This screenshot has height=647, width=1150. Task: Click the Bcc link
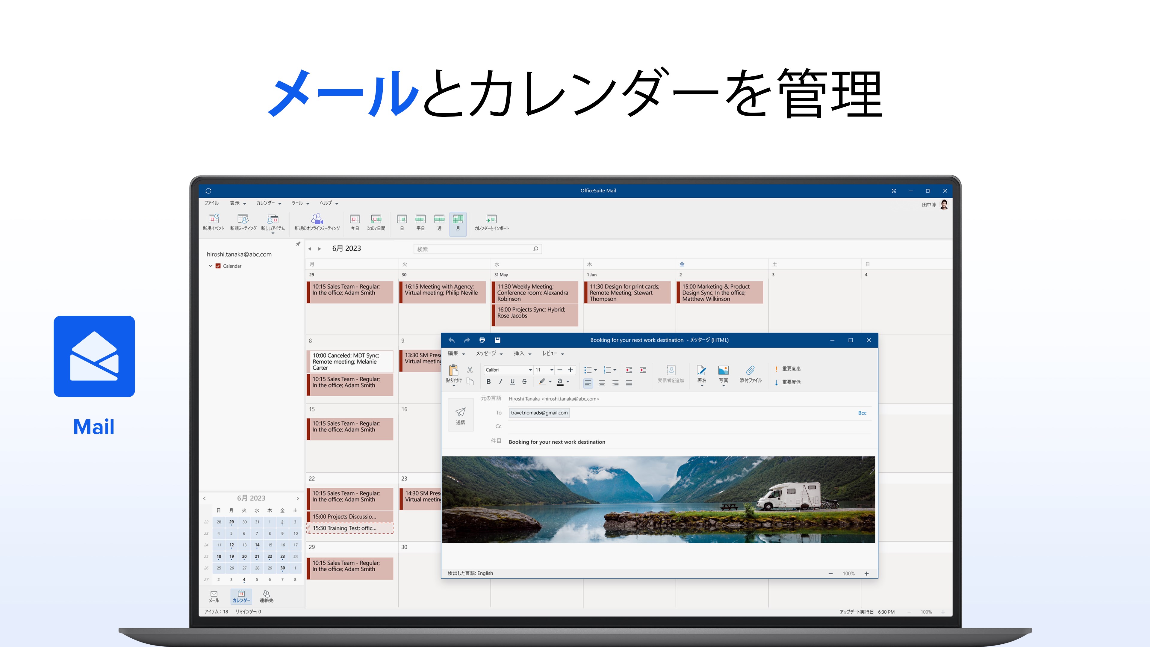862,413
